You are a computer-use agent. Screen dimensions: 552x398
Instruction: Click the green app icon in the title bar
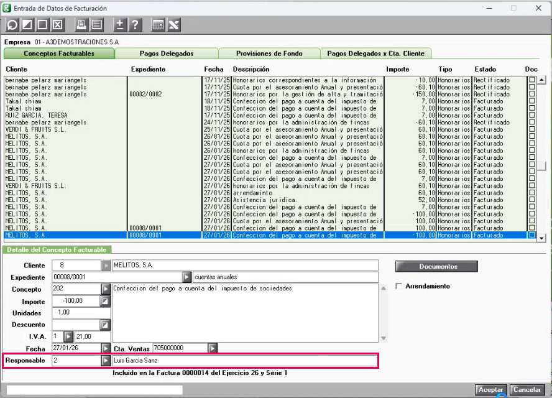tap(7, 7)
